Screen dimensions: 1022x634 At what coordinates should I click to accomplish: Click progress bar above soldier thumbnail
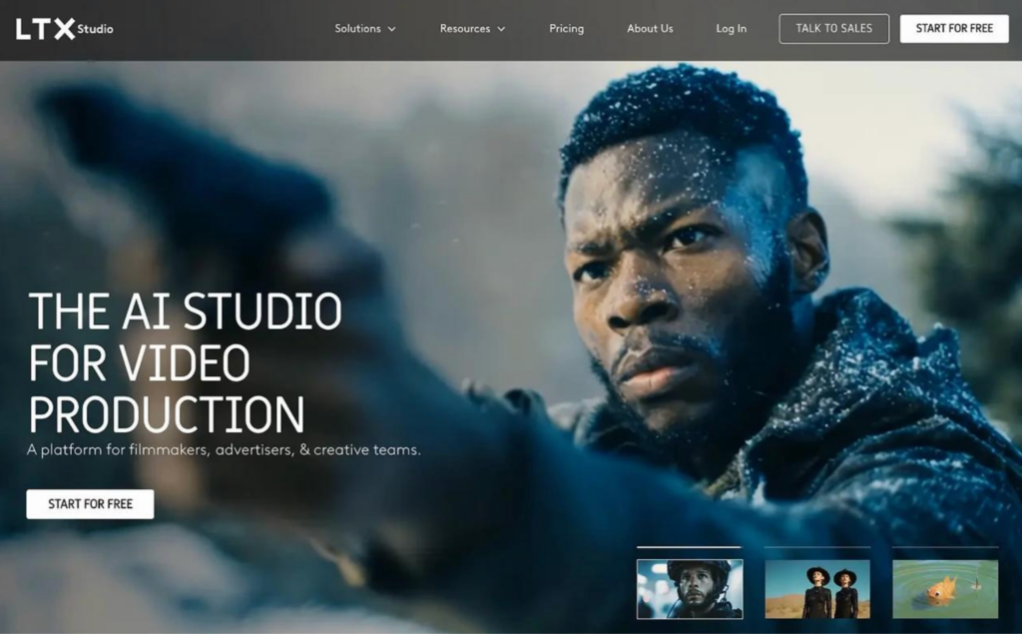tap(689, 547)
